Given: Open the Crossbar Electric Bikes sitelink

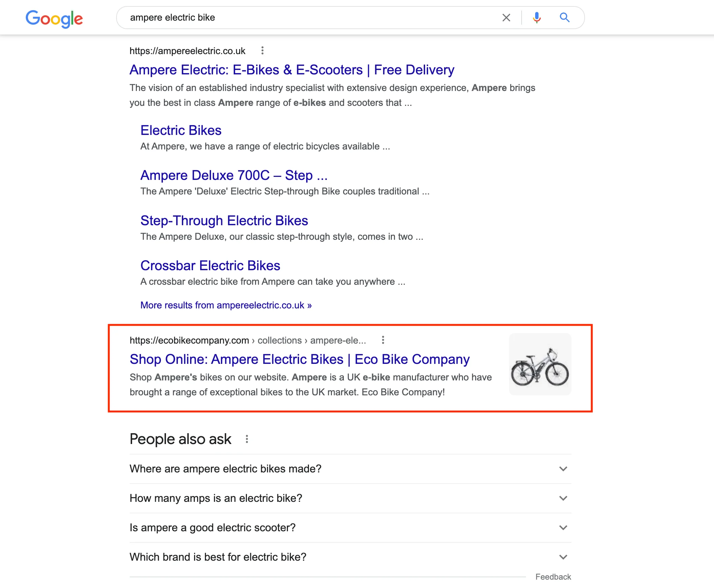Looking at the screenshot, I should [x=210, y=265].
